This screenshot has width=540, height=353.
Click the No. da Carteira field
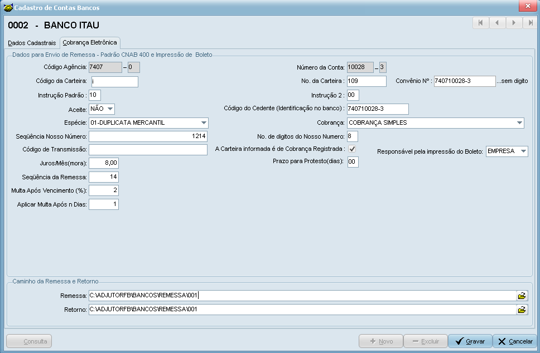[367, 81]
